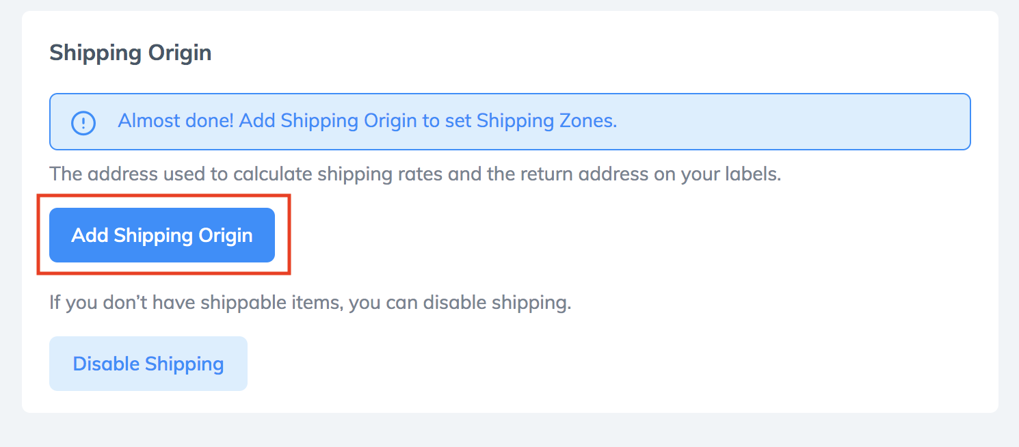Click the word 'Origin' on the blue button

coord(226,235)
